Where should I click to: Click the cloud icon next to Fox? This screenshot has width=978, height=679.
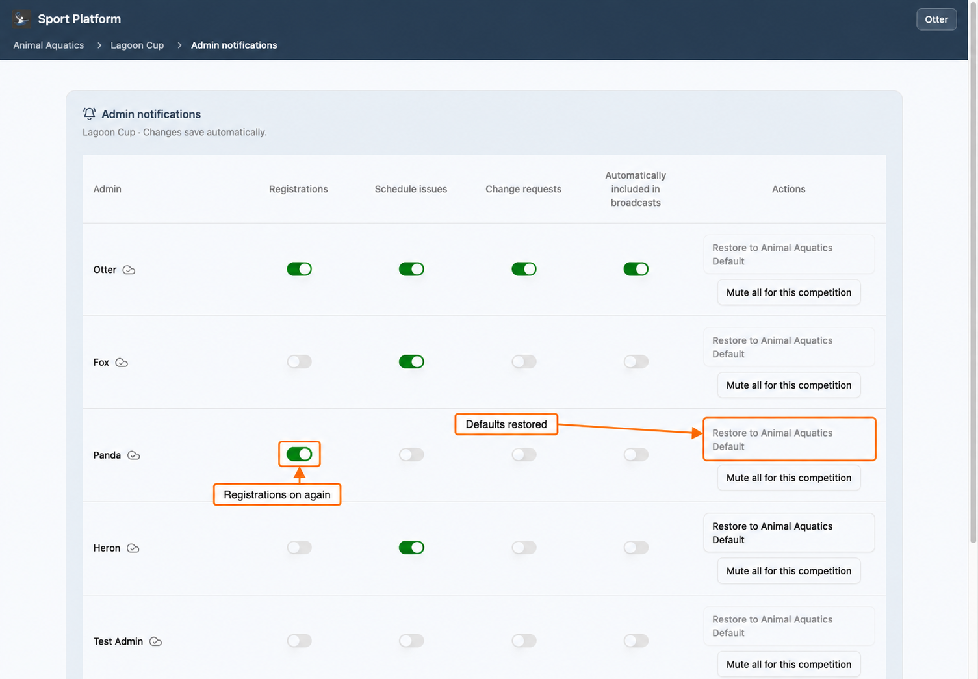122,363
